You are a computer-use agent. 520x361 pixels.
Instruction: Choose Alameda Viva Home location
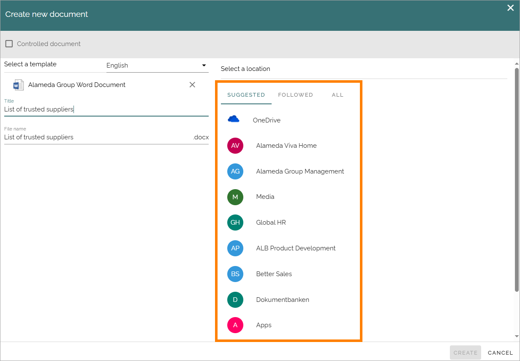coord(286,146)
